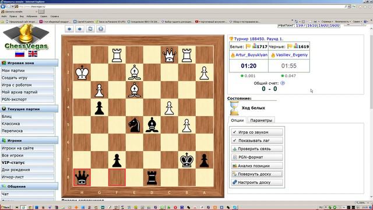The height and width of the screenshot is (210, 373).
Task: Open player Vasiliev_Evgeniy profile link
Action: pos(291,55)
